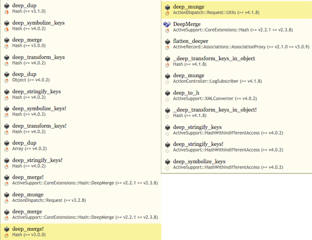
Task: Click the pie icon for deep_merge! CoreExtensions::Hash::DeepMerge
Action: pos(7,184)
